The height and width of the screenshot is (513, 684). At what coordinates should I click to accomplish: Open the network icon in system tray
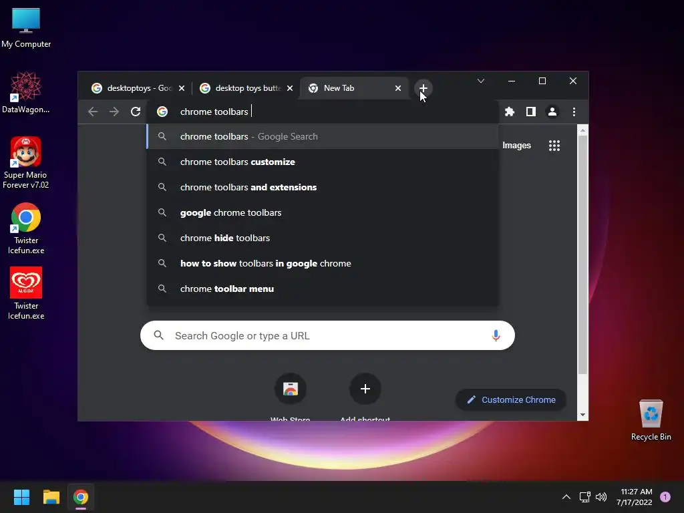pyautogui.click(x=584, y=497)
